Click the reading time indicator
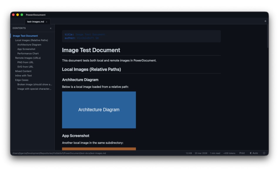This screenshot has width=279, height=174. [215, 153]
